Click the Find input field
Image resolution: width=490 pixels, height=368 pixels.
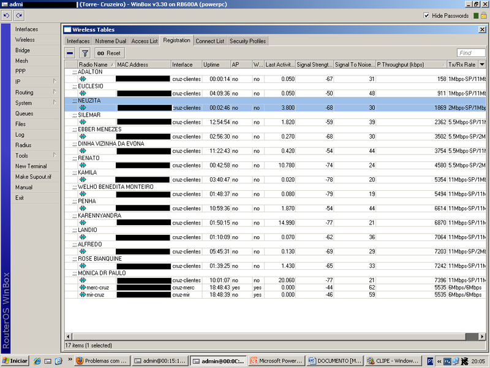pos(471,53)
